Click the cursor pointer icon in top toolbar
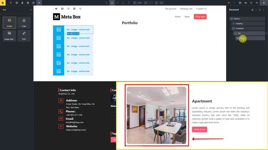 point(11,3)
